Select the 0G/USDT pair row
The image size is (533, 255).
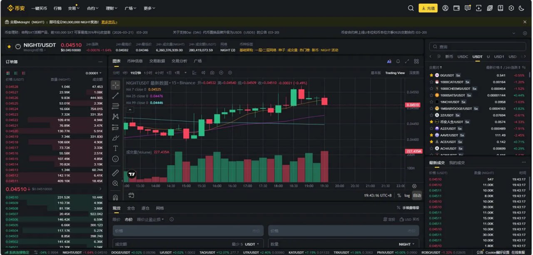coord(477,75)
